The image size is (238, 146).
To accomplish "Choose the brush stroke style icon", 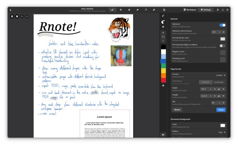I will pyautogui.click(x=163, y=22).
